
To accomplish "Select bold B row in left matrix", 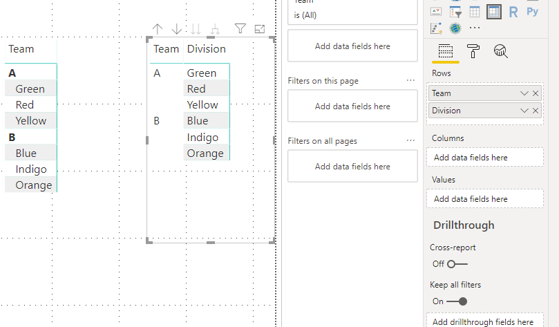I will point(30,137).
